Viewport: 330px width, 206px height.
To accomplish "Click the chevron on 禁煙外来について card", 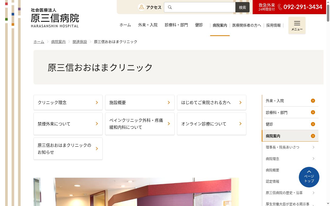I will click(x=97, y=124).
